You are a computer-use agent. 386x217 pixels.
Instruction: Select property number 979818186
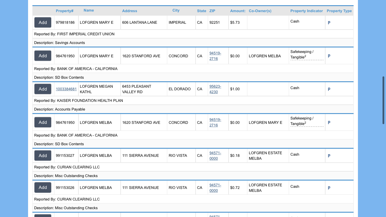coord(65,23)
